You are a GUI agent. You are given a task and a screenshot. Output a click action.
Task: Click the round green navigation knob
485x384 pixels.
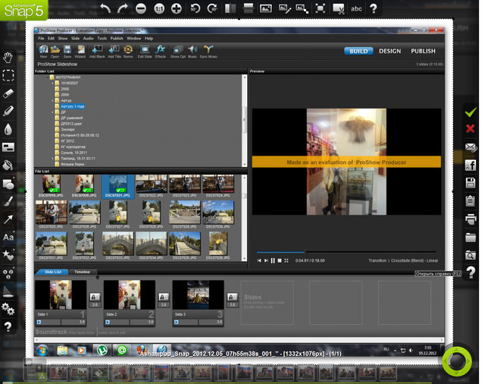tap(456, 361)
